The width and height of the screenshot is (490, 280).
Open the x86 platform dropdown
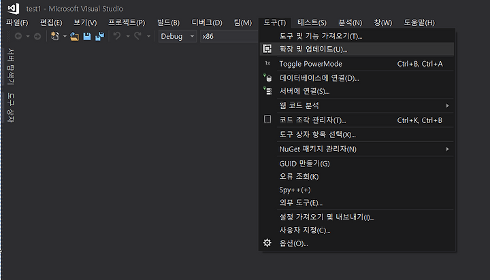click(229, 36)
